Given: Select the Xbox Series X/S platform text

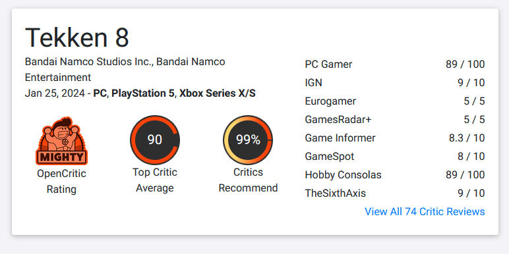Looking at the screenshot, I should tap(217, 93).
